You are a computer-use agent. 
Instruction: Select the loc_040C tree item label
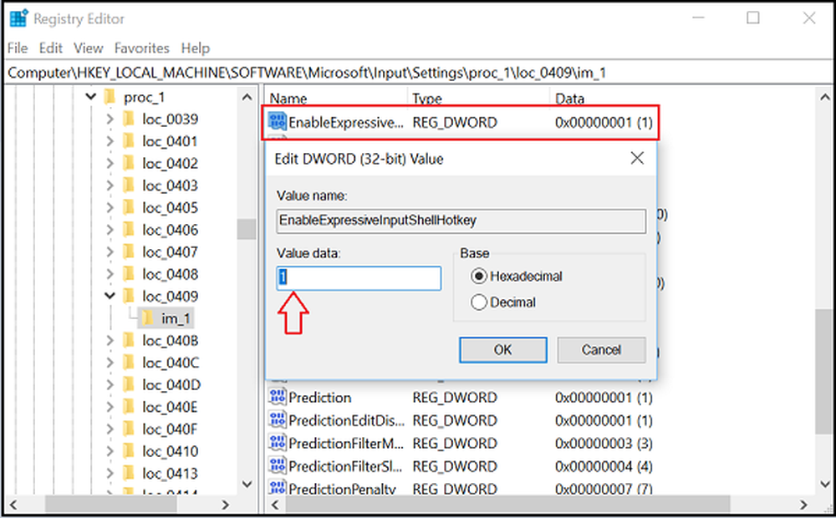171,363
